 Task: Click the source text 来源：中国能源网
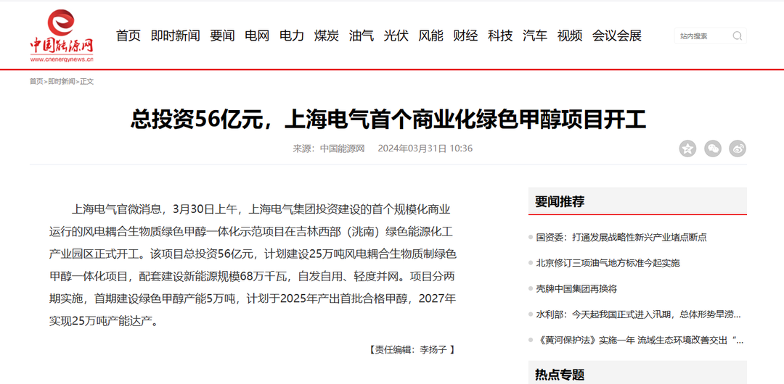329,149
